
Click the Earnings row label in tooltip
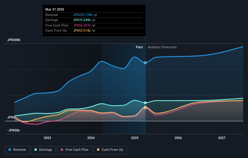pos(52,20)
